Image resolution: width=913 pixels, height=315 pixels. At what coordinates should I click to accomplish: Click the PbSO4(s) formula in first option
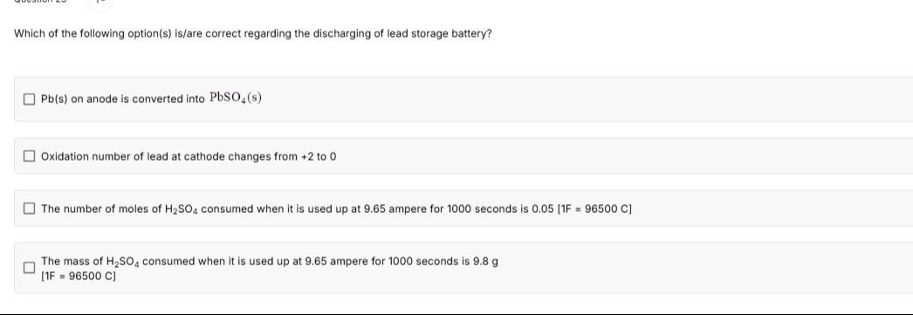coord(236,98)
